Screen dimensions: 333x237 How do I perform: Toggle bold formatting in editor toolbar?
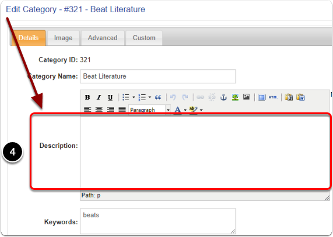pos(87,97)
